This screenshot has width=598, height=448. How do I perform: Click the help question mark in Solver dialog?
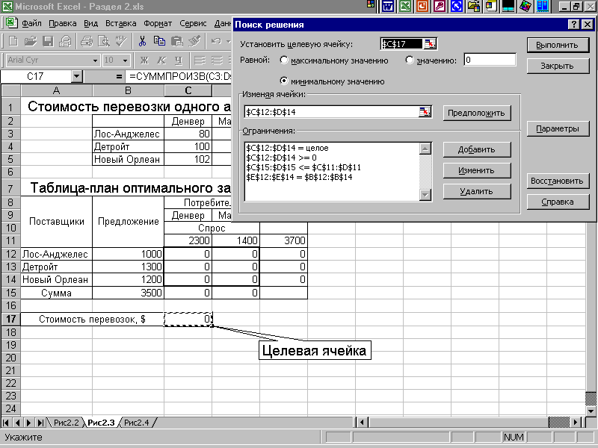(x=574, y=25)
